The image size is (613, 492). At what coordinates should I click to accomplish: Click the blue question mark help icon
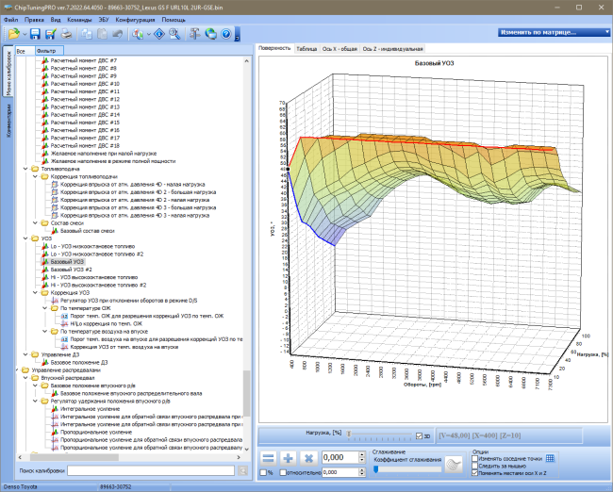click(x=226, y=34)
